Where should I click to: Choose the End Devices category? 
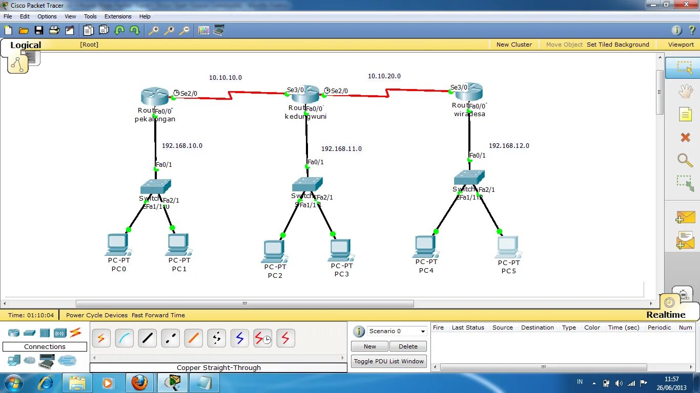coord(14,361)
